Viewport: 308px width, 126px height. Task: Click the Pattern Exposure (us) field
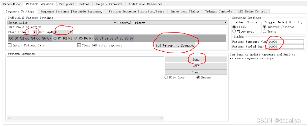tap(286, 42)
